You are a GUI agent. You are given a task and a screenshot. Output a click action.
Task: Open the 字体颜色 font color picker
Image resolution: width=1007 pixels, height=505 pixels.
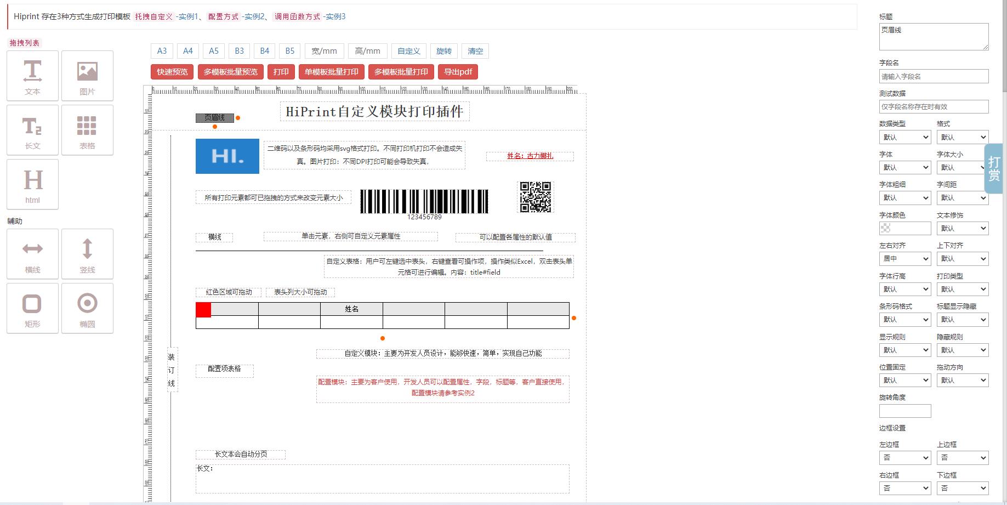click(x=905, y=228)
